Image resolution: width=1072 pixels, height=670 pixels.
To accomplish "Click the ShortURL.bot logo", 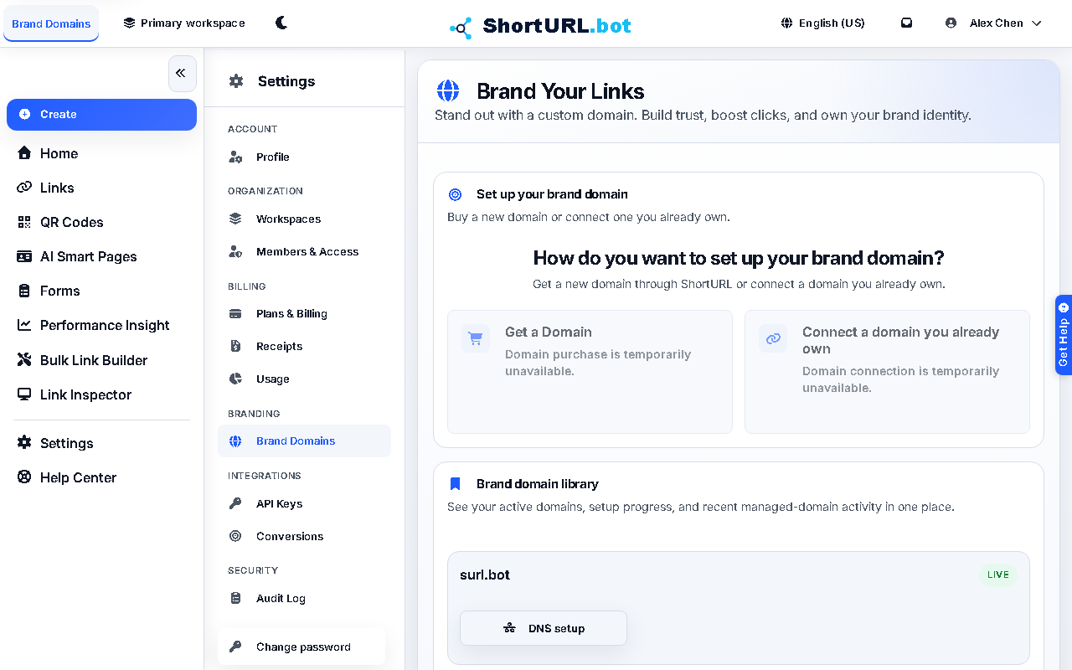I will coord(540,27).
